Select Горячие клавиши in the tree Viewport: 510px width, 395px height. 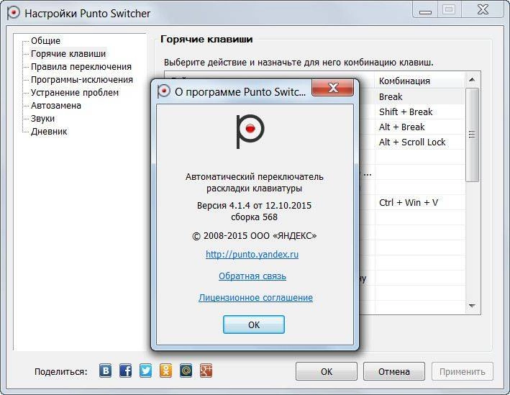coord(68,54)
